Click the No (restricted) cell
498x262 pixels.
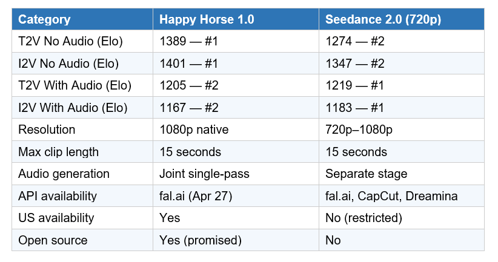[363, 218]
